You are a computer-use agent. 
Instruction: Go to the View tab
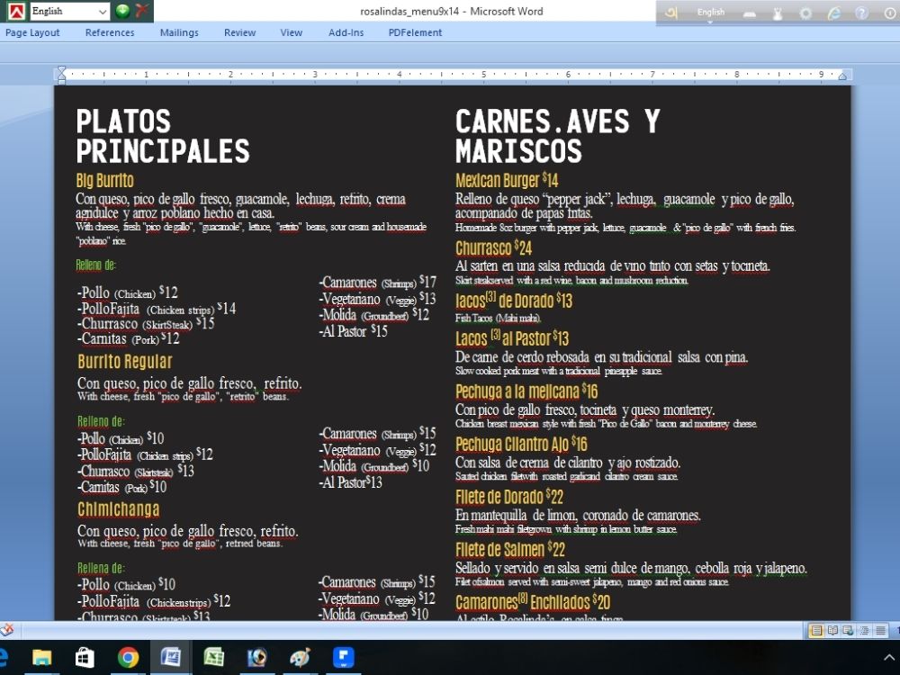click(291, 32)
